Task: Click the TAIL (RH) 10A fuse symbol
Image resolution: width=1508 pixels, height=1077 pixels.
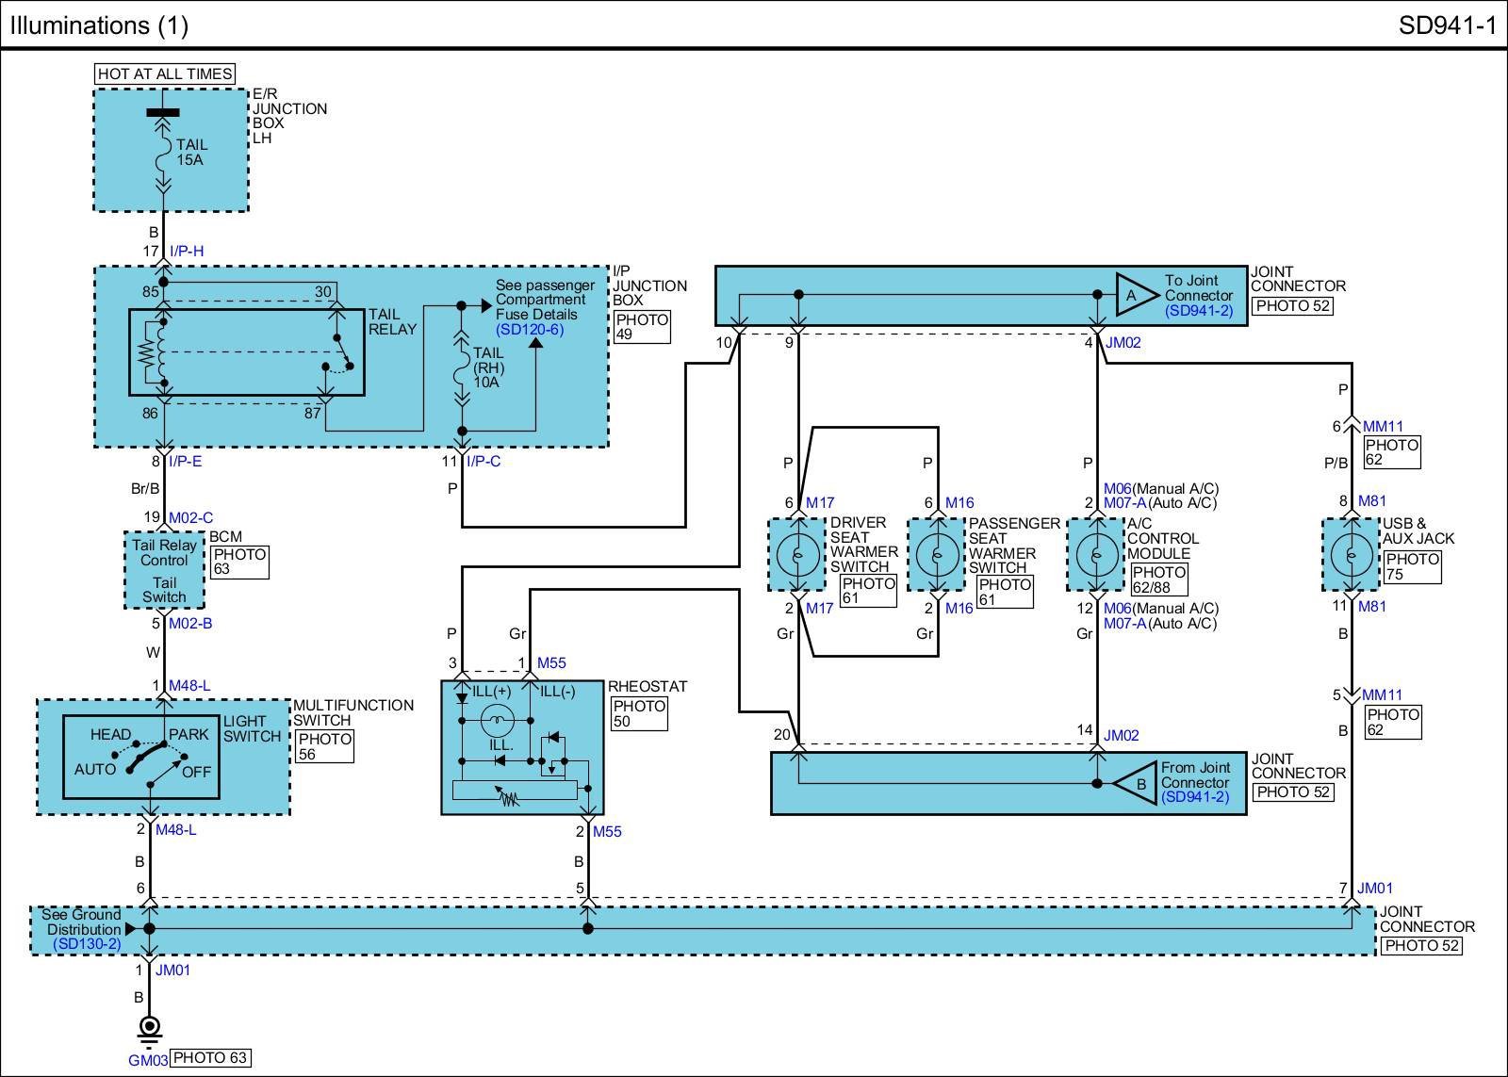Action: (462, 367)
